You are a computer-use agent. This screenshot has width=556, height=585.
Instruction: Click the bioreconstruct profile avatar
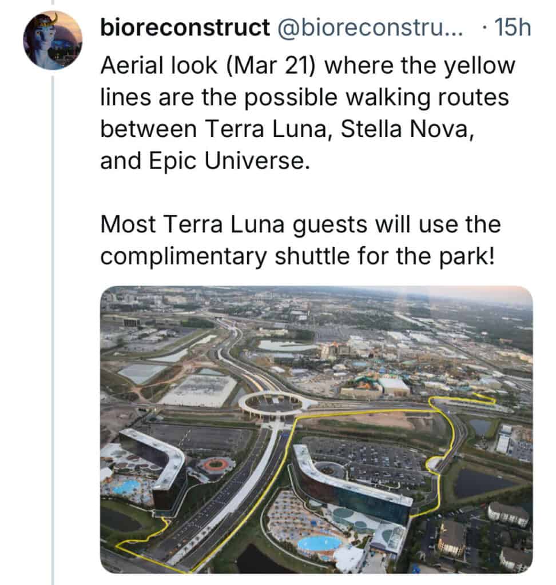coord(52,40)
